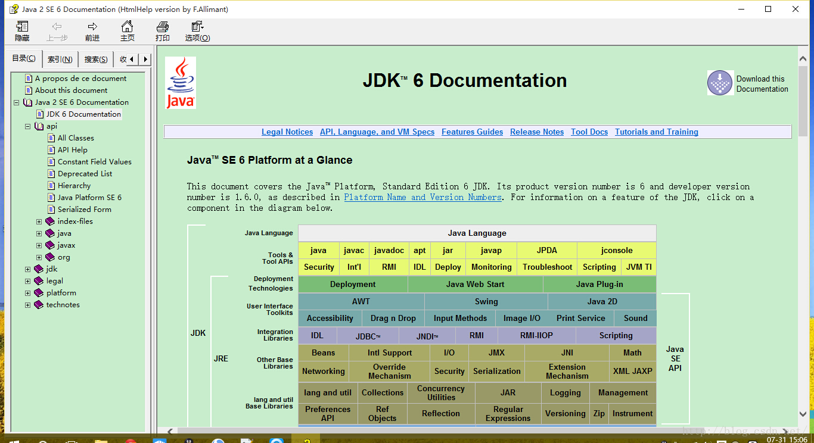Click the Java Plug-in cell
The width and height of the screenshot is (814, 443).
(599, 285)
